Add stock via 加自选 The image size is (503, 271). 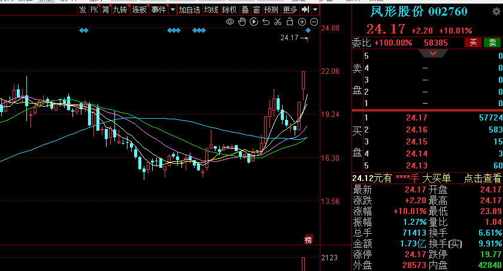pyautogui.click(x=190, y=10)
